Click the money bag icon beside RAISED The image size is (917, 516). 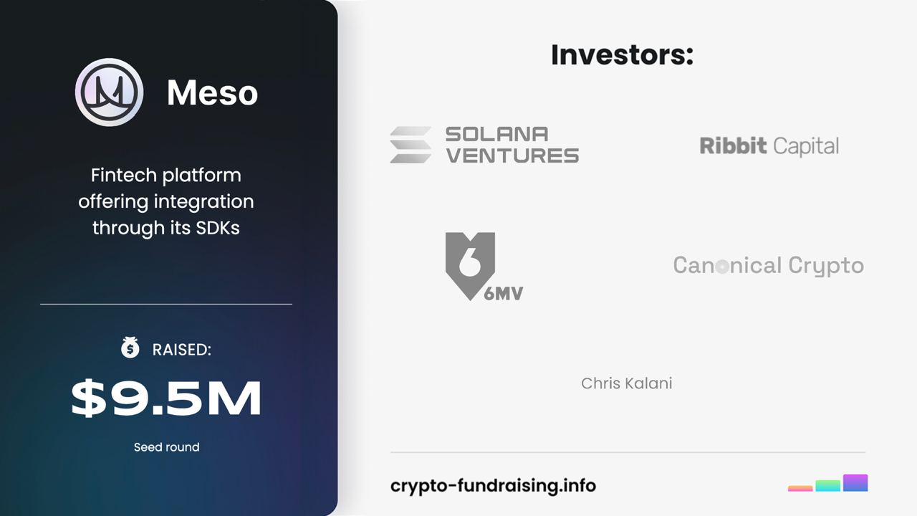point(130,348)
